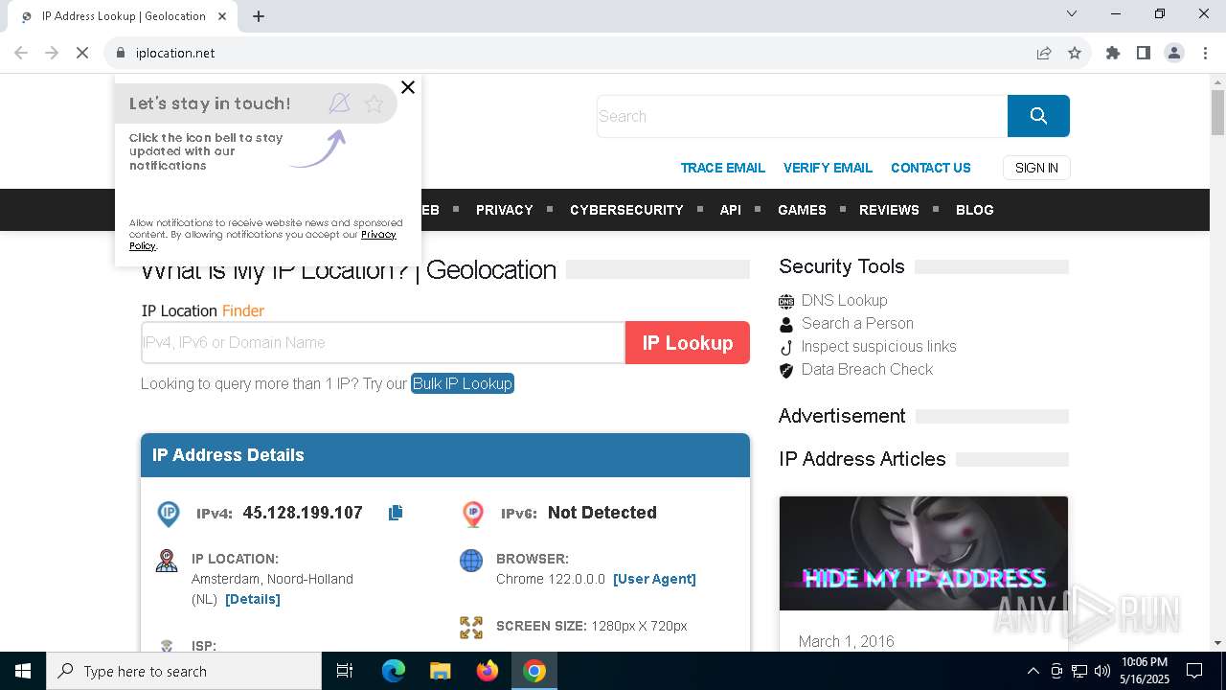This screenshot has width=1226, height=690.
Task: Click the IPv4 location pin icon
Action: pos(169,514)
